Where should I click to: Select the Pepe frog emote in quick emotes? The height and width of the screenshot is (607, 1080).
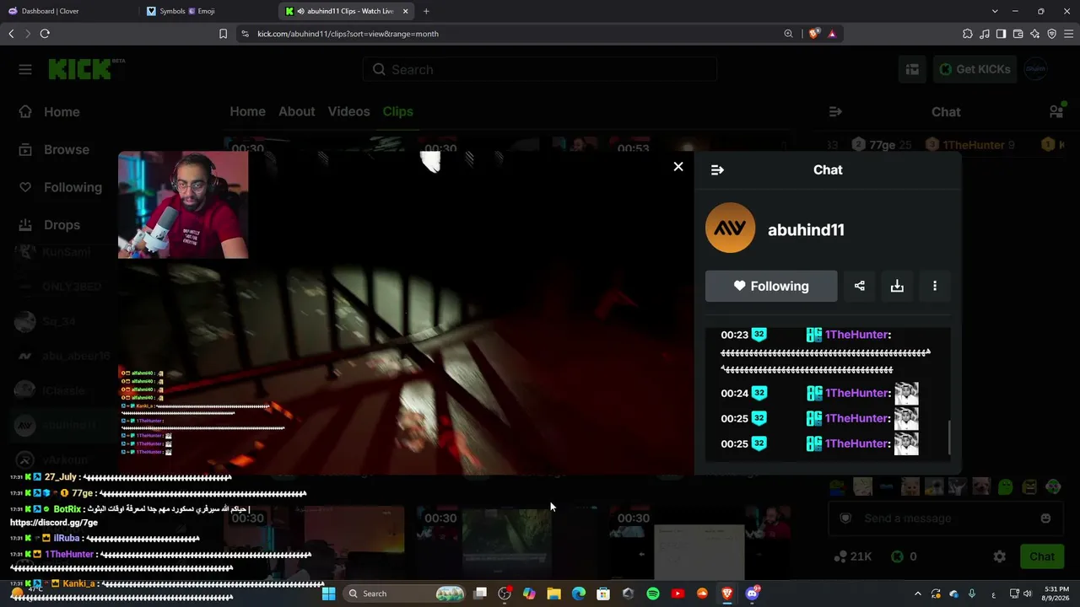click(x=1006, y=486)
